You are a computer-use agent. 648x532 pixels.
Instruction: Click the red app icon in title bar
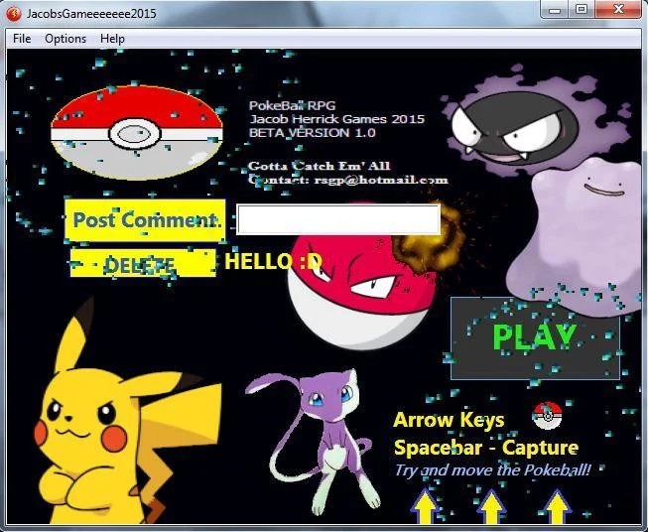pyautogui.click(x=14, y=14)
